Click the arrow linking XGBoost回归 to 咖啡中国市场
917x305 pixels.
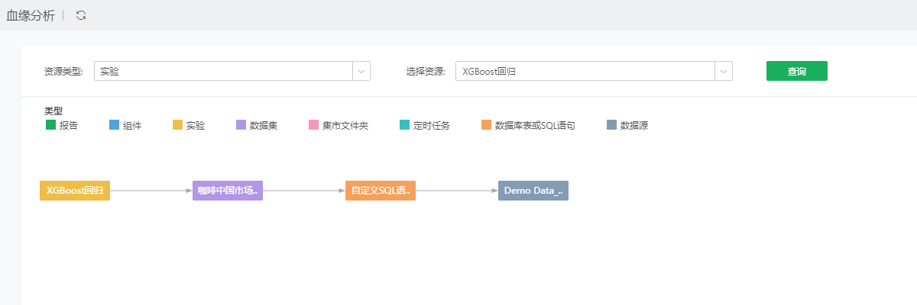pyautogui.click(x=151, y=191)
